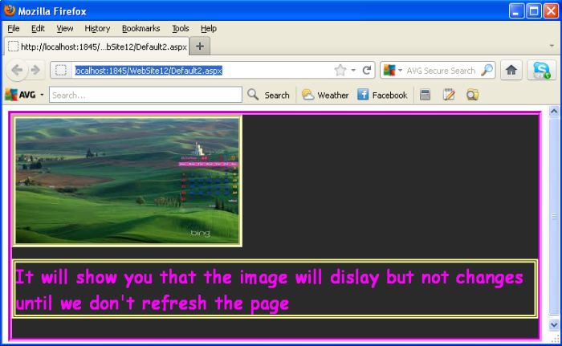Open the address bar history dropdown
The width and height of the screenshot is (562, 346).
pos(353,71)
